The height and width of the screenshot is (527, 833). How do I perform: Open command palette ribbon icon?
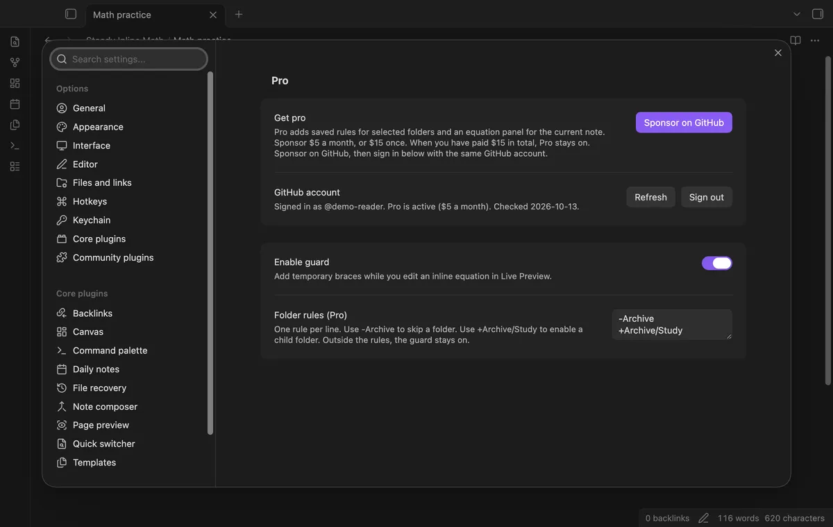[x=15, y=146]
